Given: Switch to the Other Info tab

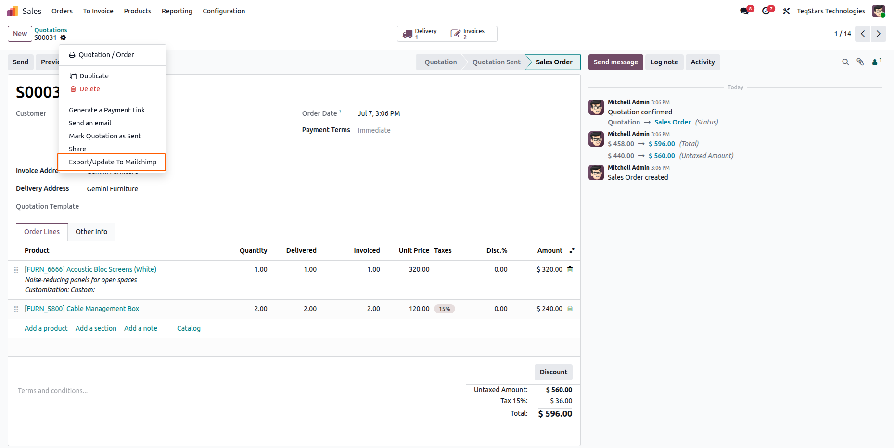Looking at the screenshot, I should point(91,232).
